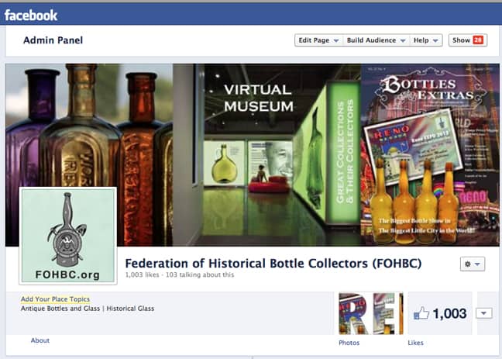The image size is (502, 359).
Task: Click the Admin Panel heading
Action: point(53,40)
